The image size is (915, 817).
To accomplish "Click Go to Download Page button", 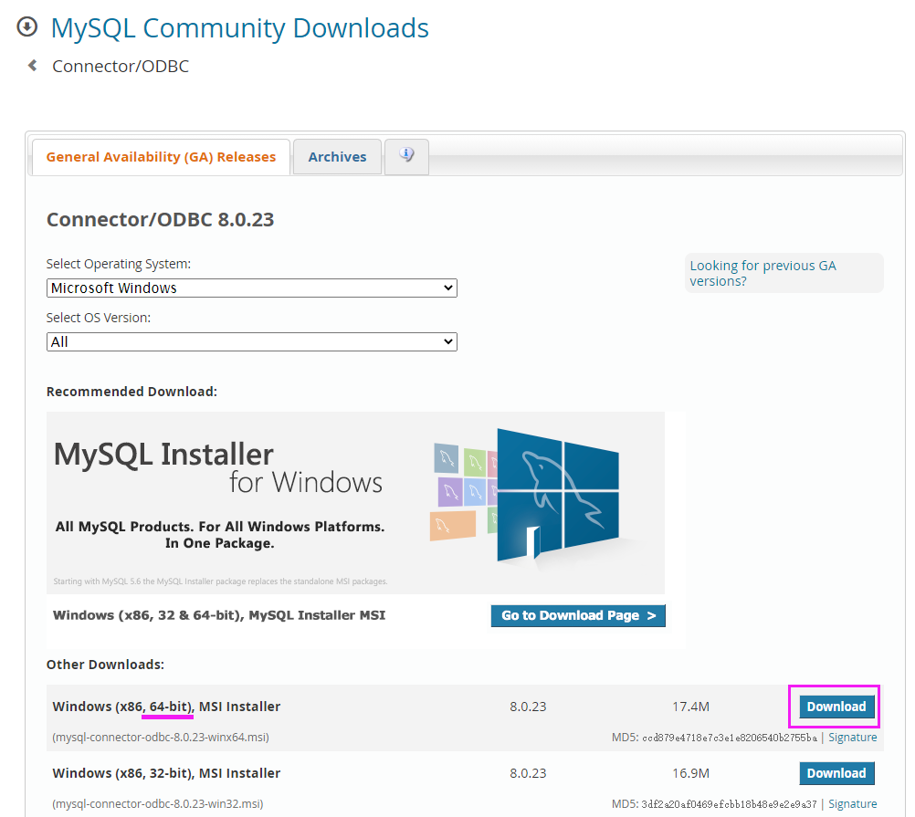I will click(x=578, y=615).
